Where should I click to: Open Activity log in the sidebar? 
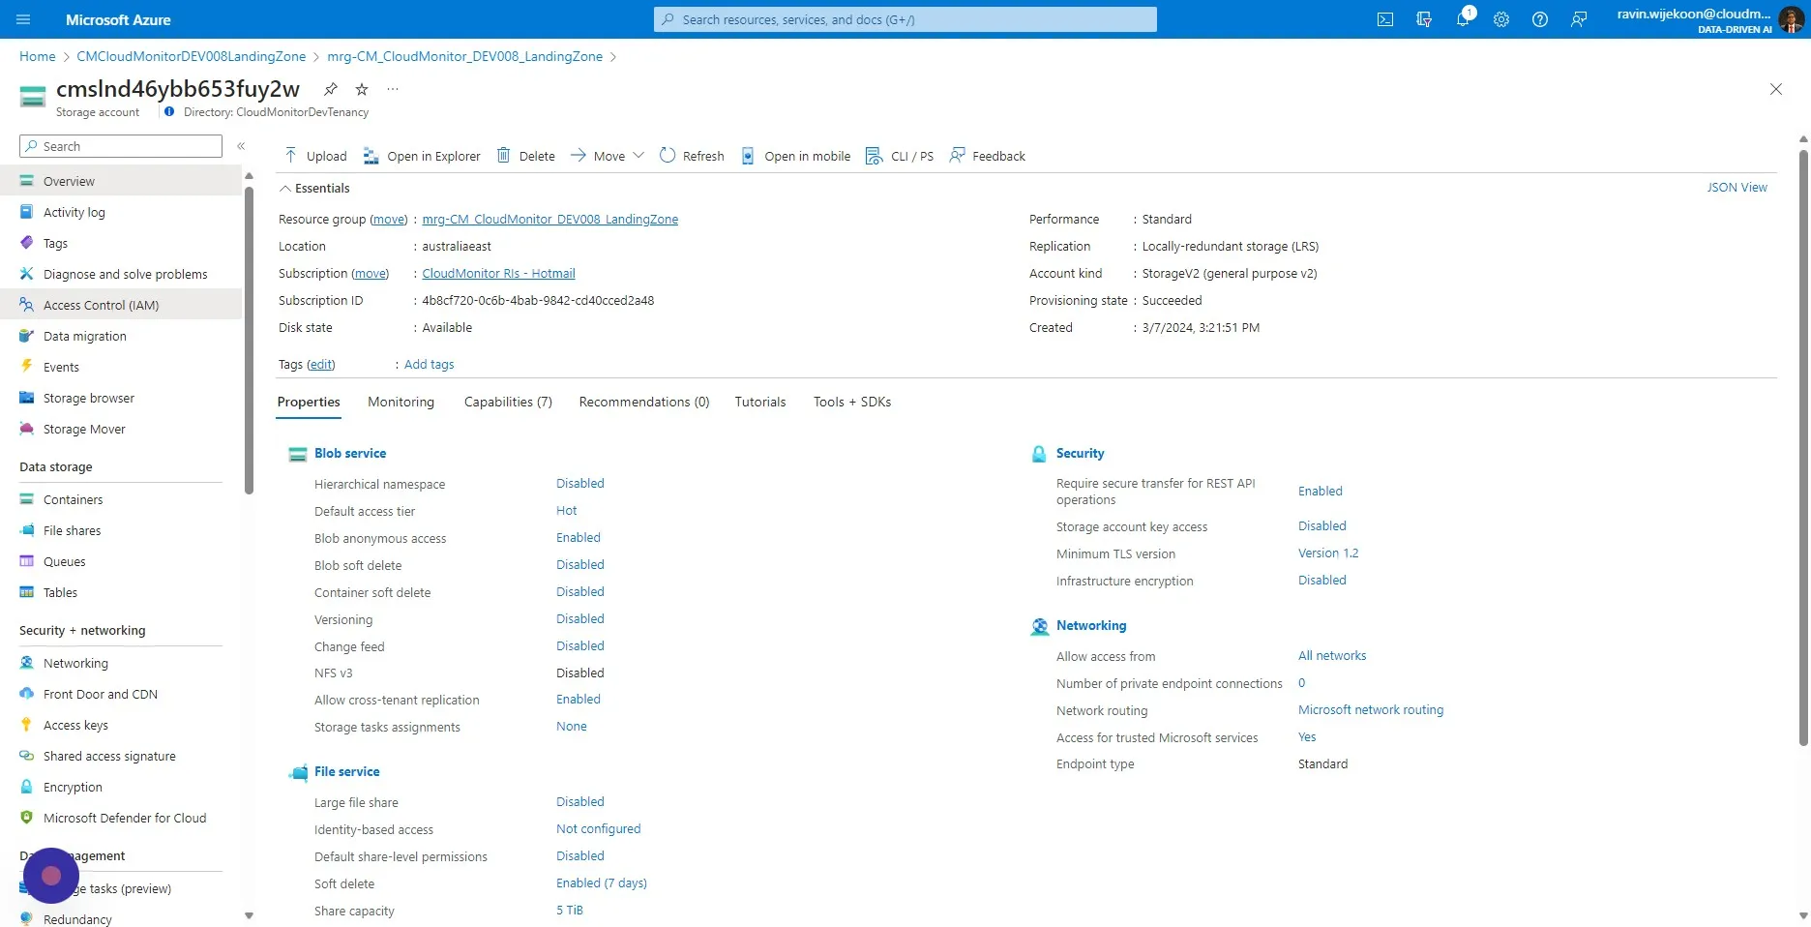point(121,212)
